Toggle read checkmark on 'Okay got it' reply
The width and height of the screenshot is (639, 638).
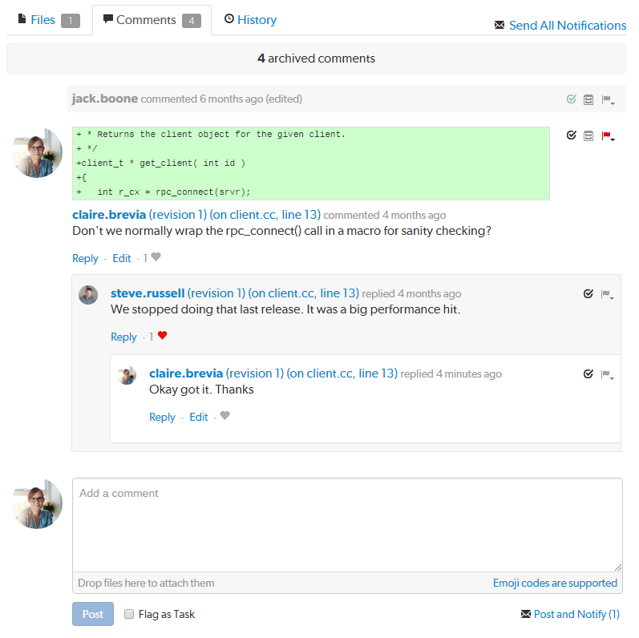click(588, 374)
